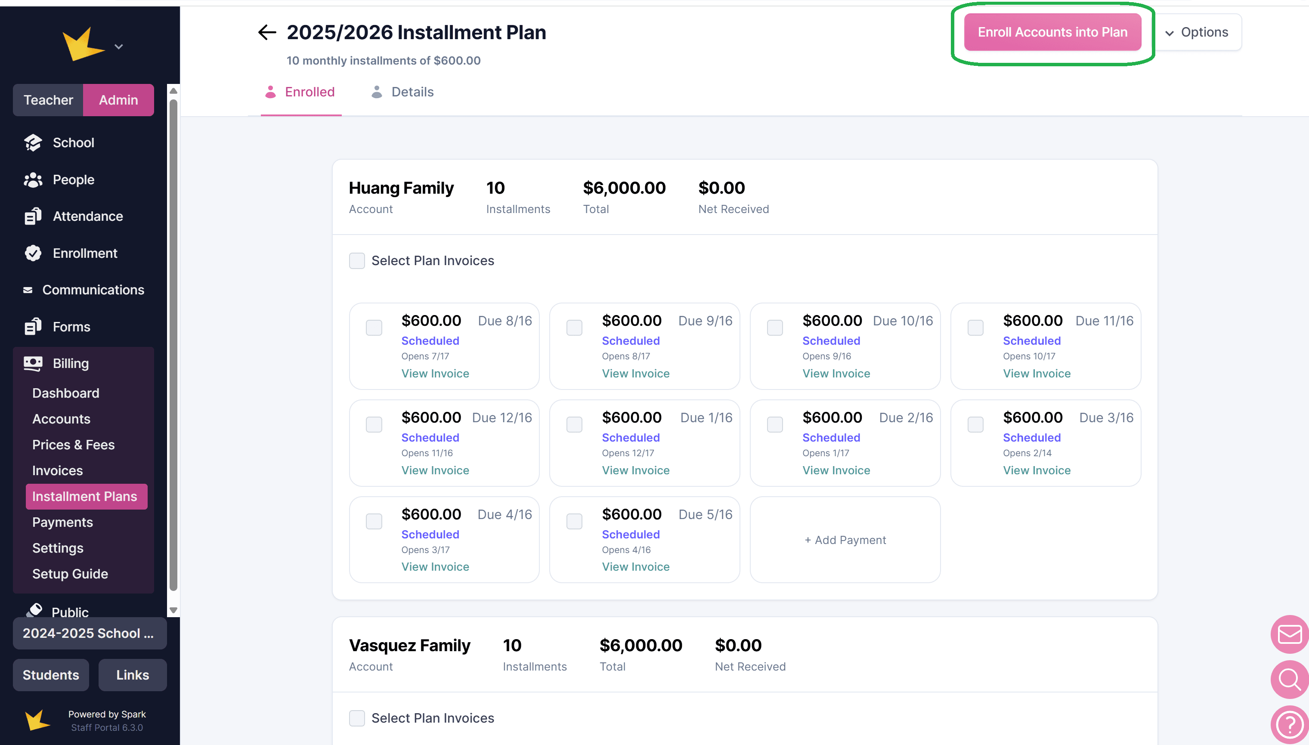Open the pink mail floating button
The image size is (1309, 745).
point(1289,634)
